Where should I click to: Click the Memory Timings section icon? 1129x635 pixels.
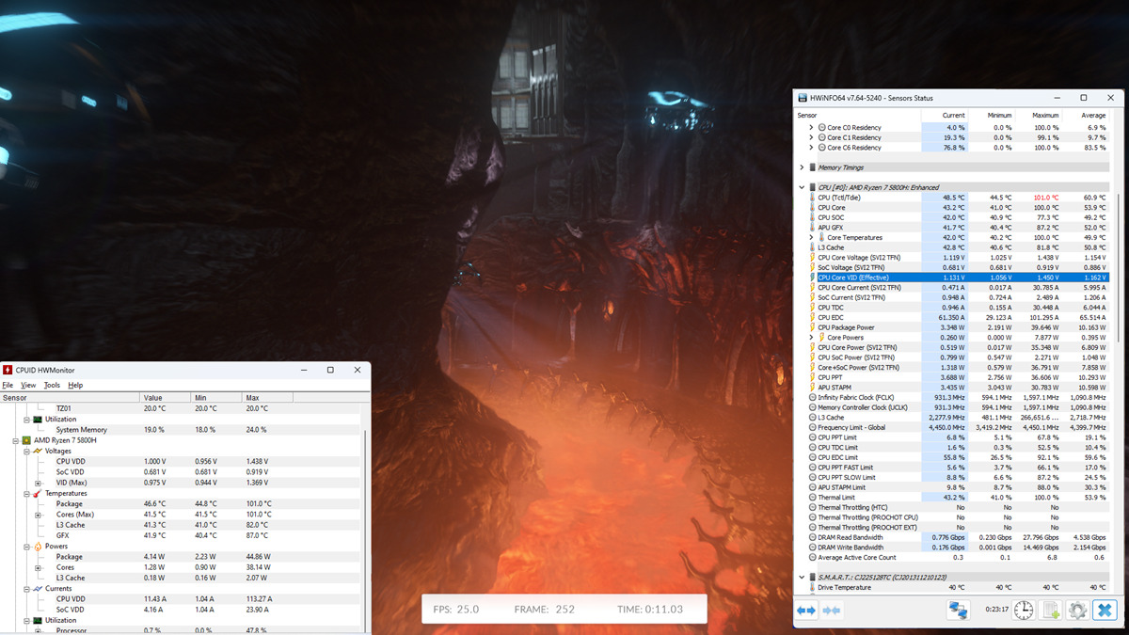pos(813,167)
